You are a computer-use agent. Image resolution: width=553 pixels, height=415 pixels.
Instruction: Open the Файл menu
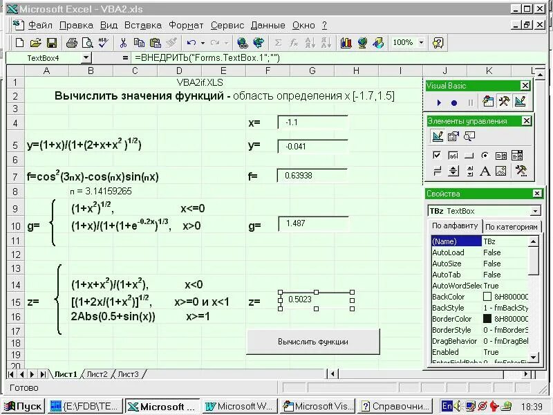click(40, 26)
